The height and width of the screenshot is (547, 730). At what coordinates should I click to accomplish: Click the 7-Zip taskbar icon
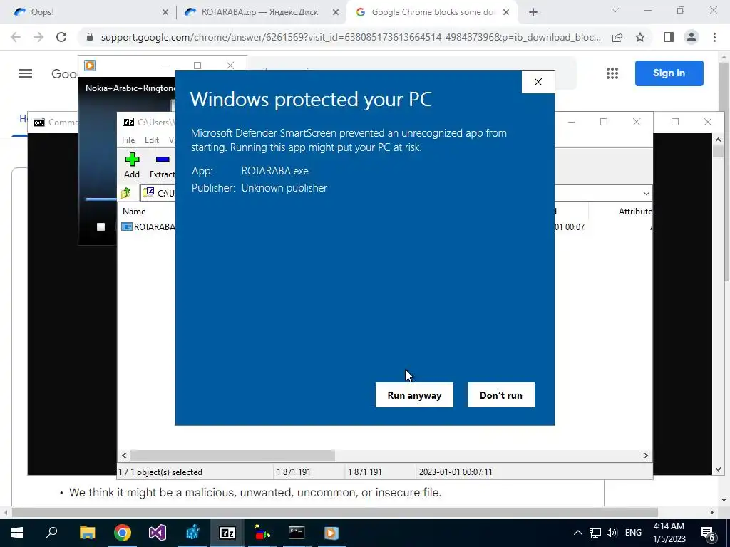click(x=227, y=533)
